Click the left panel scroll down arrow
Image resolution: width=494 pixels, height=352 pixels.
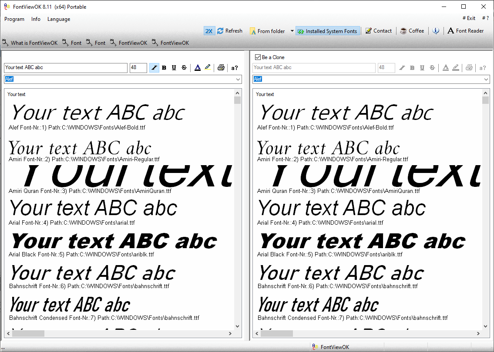238,326
